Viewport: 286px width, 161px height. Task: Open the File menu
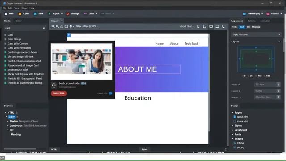click(x=4, y=8)
